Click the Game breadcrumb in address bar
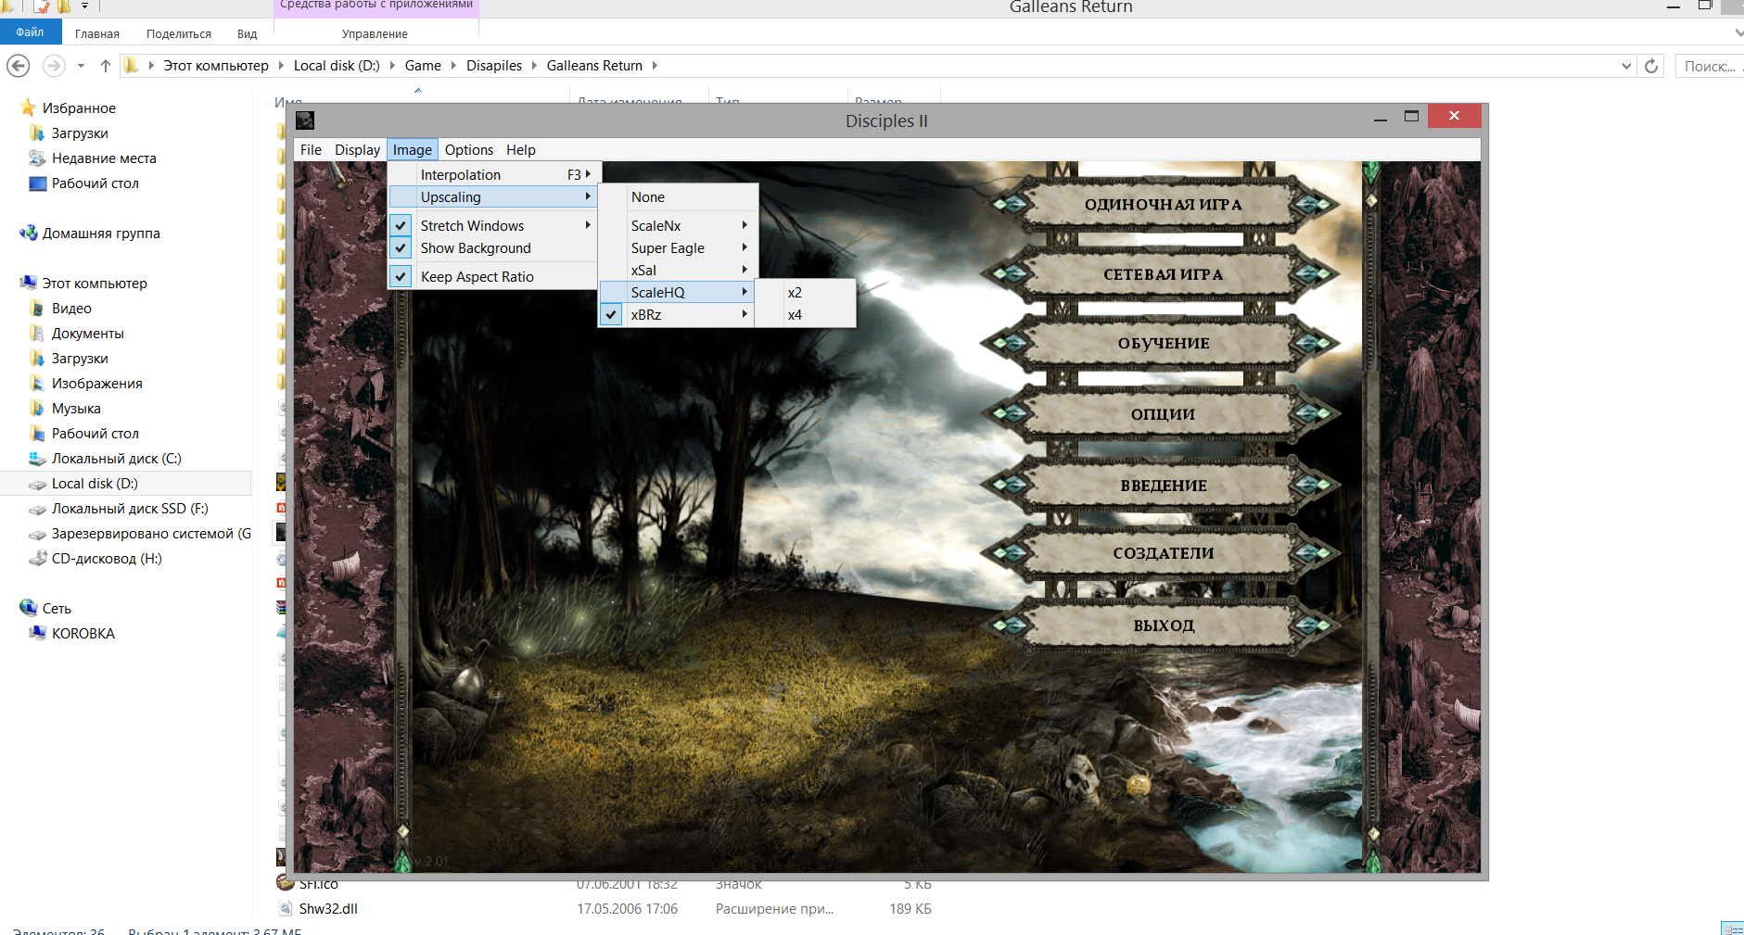The height and width of the screenshot is (935, 1744). click(423, 66)
